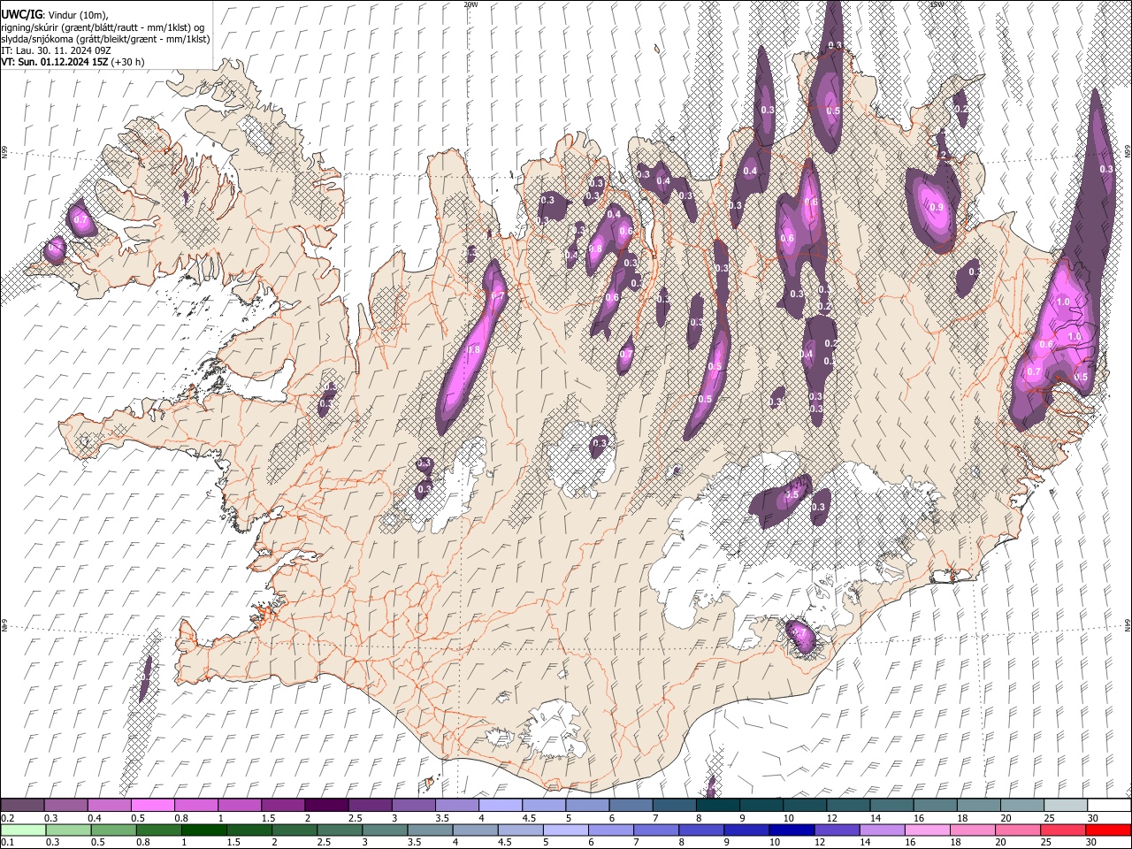Image resolution: width=1132 pixels, height=849 pixels.
Task: Click the 0.9 precipitation value in northeast Iceland
Action: [937, 208]
